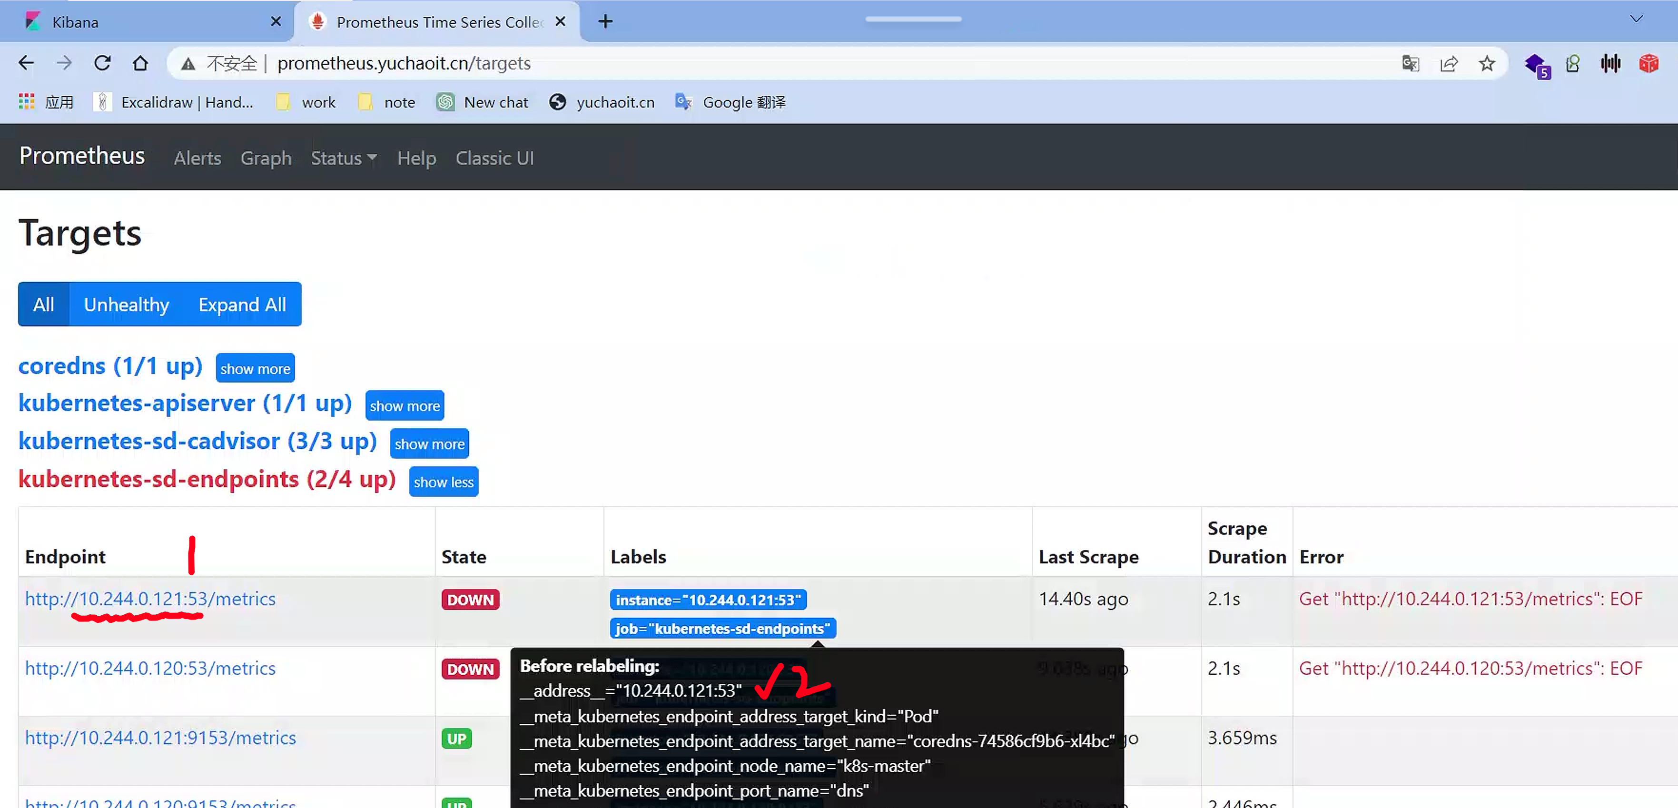The width and height of the screenshot is (1678, 808).
Task: Switch filter to Unhealthy targets
Action: click(x=127, y=304)
